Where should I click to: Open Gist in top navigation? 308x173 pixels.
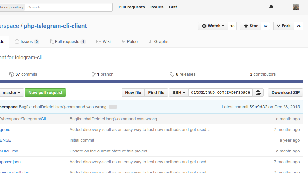(x=173, y=7)
